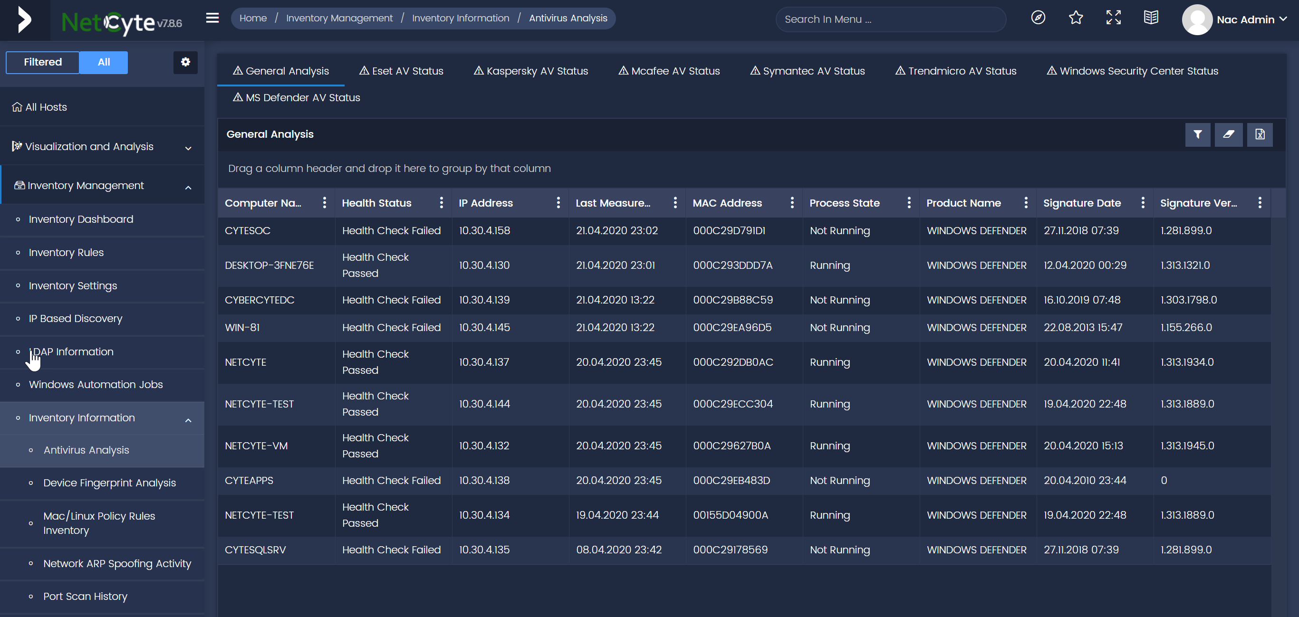The image size is (1299, 617).
Task: Open Signature Date column menu dots
Action: 1143,203
